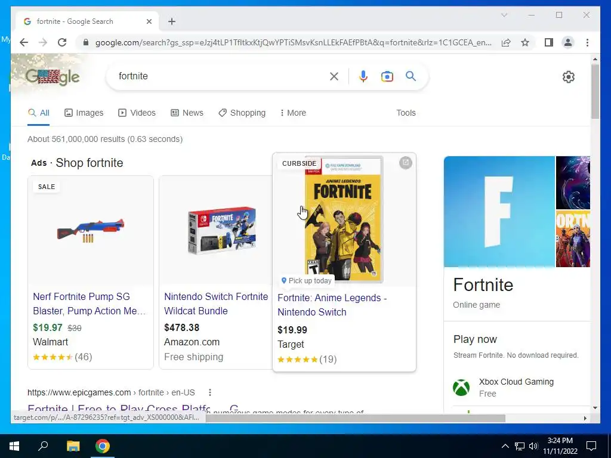
Task: Open the notification center icon
Action: pyautogui.click(x=591, y=446)
